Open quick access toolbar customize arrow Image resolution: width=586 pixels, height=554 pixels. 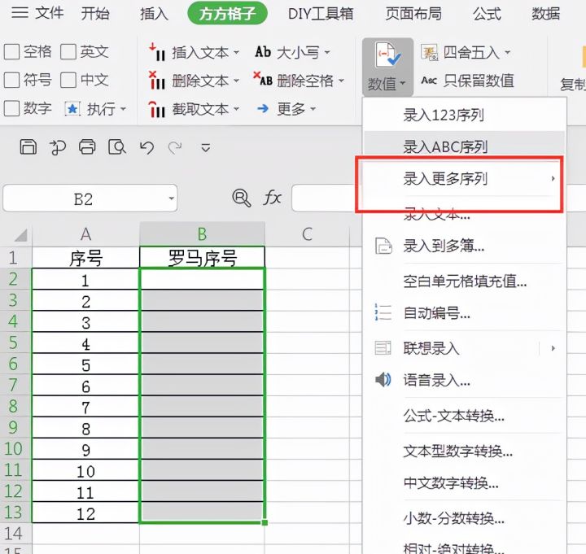(x=205, y=147)
